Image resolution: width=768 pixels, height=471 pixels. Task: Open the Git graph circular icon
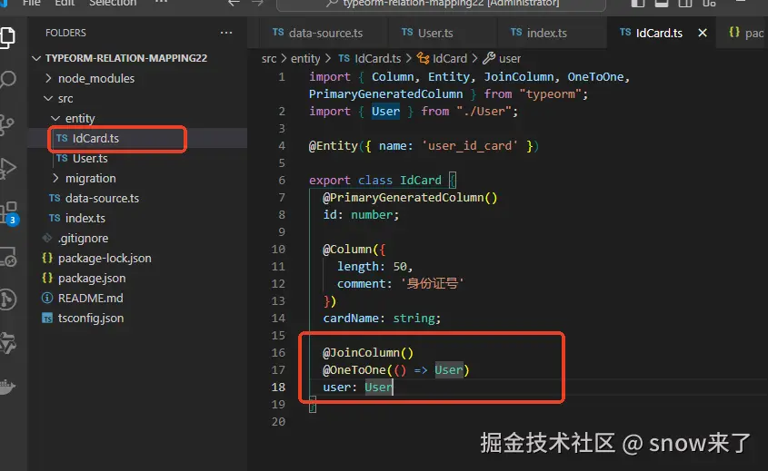pos(7,299)
